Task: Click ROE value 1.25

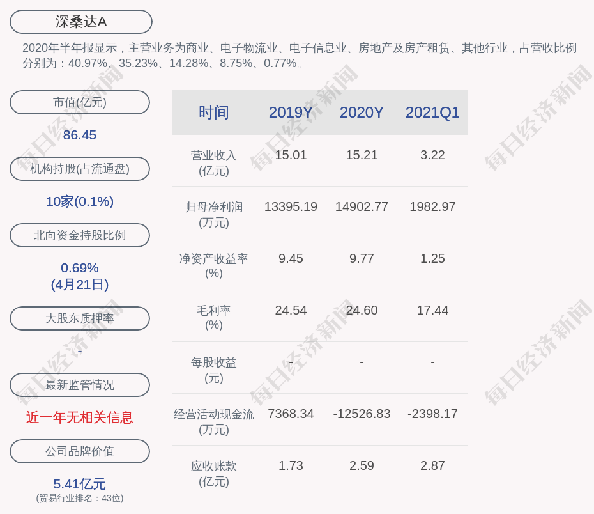Action: [432, 258]
